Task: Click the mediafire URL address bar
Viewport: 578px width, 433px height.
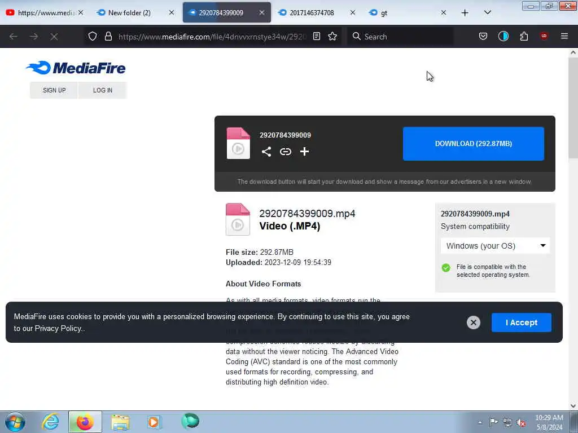Action: coord(212,37)
